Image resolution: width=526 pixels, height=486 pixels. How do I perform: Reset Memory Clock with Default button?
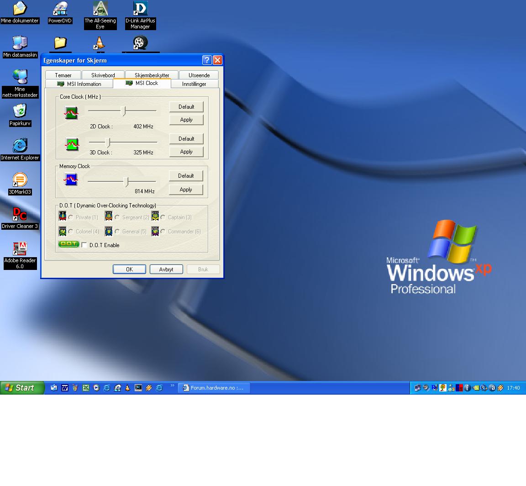point(186,176)
